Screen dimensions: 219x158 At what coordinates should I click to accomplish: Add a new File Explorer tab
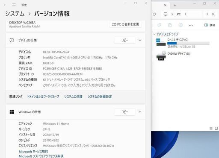[x=175, y=6]
